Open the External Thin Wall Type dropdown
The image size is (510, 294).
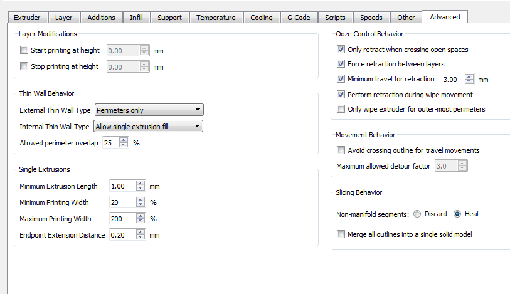tap(149, 110)
